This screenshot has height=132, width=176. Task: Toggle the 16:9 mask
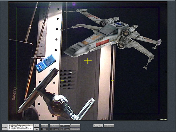coord(55,129)
